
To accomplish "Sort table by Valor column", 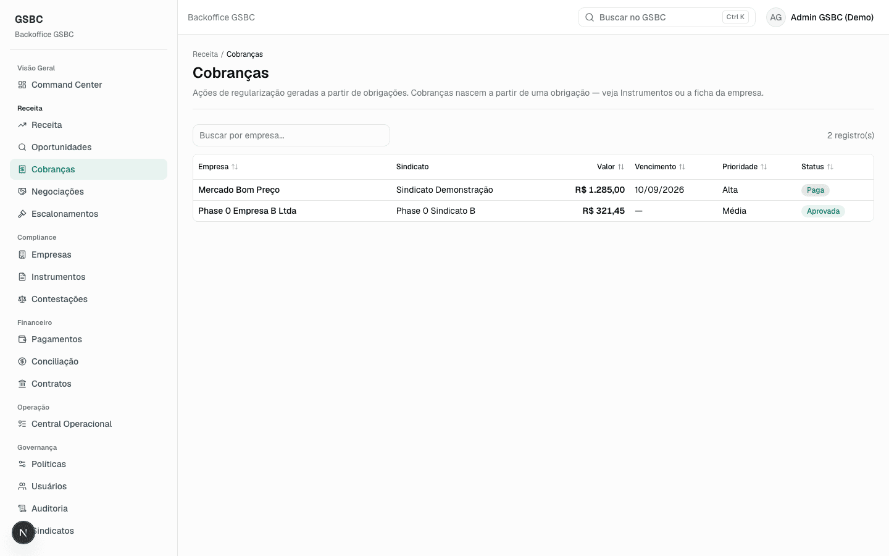I will (611, 167).
